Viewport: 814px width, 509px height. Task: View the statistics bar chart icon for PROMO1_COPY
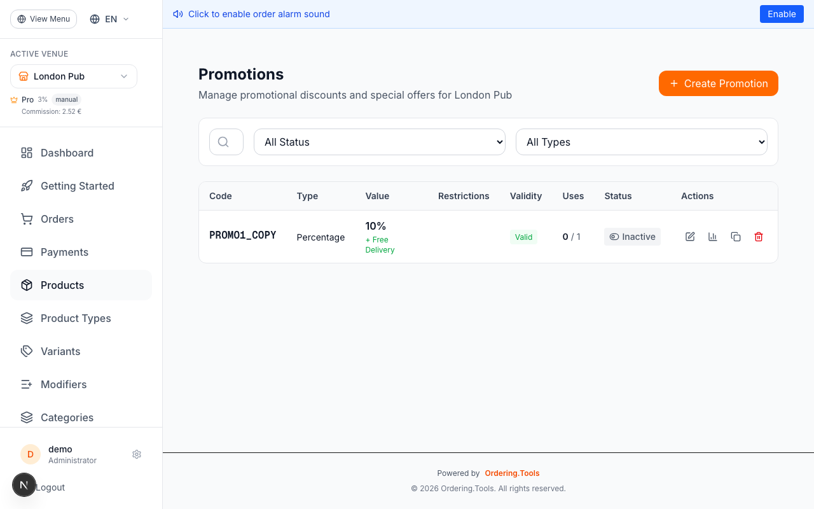pos(712,236)
